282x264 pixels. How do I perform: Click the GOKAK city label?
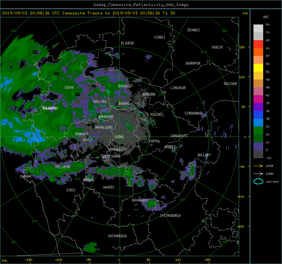(x=69, y=88)
